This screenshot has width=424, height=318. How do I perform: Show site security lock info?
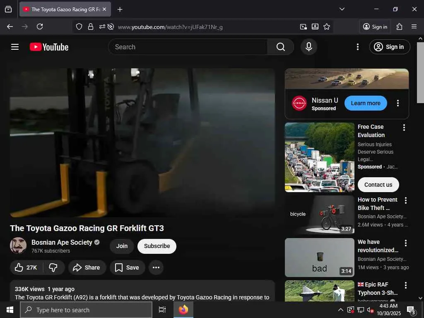click(x=91, y=26)
